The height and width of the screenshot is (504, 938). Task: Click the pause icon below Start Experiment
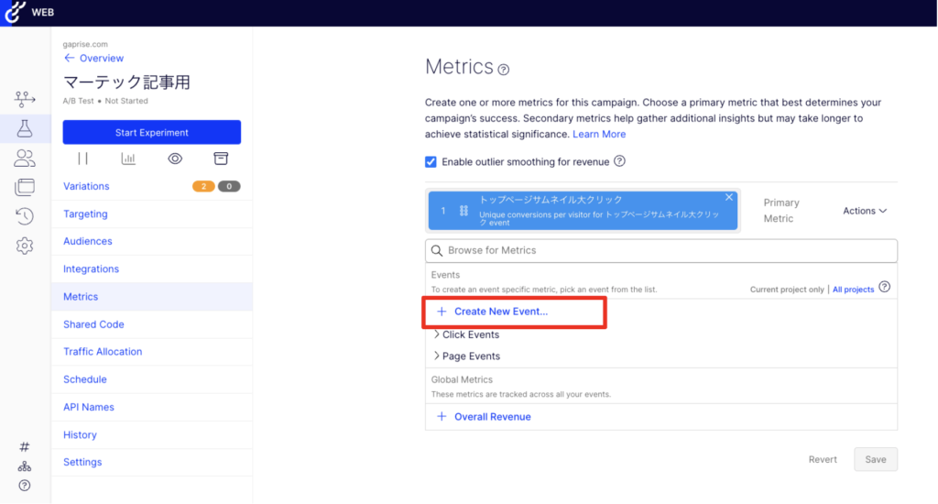tap(83, 159)
